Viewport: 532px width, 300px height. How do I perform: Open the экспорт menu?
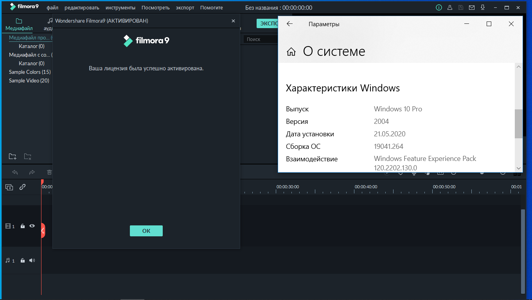point(185,8)
